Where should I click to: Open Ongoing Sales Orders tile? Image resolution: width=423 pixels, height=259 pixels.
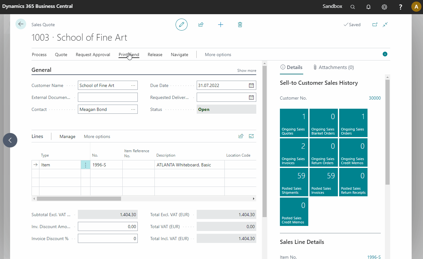point(353,123)
